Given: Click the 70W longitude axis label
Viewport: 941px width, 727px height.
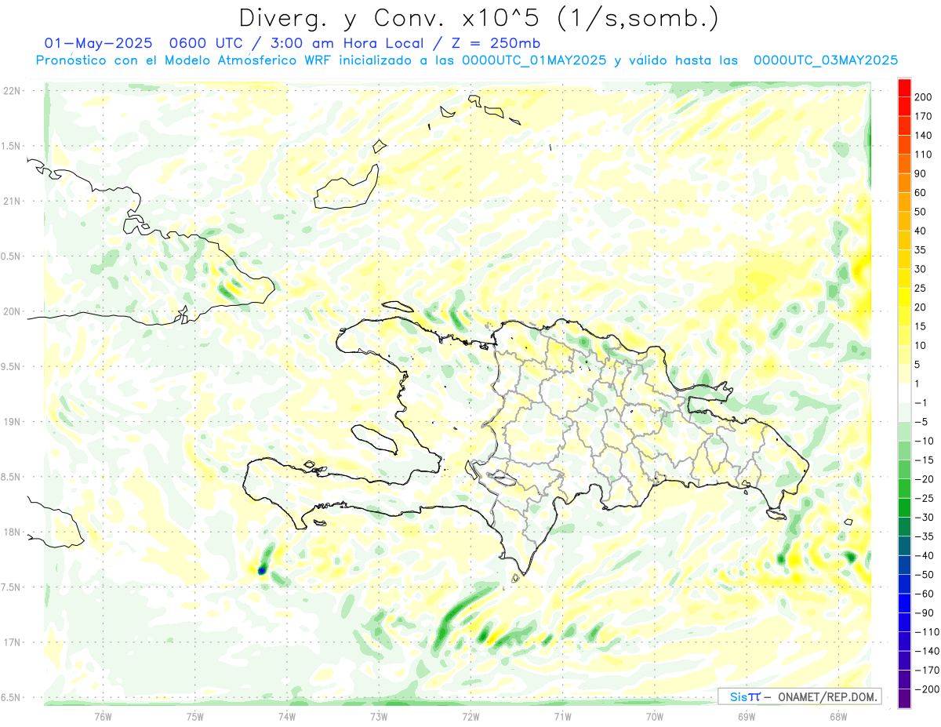Looking at the screenshot, I should [654, 717].
